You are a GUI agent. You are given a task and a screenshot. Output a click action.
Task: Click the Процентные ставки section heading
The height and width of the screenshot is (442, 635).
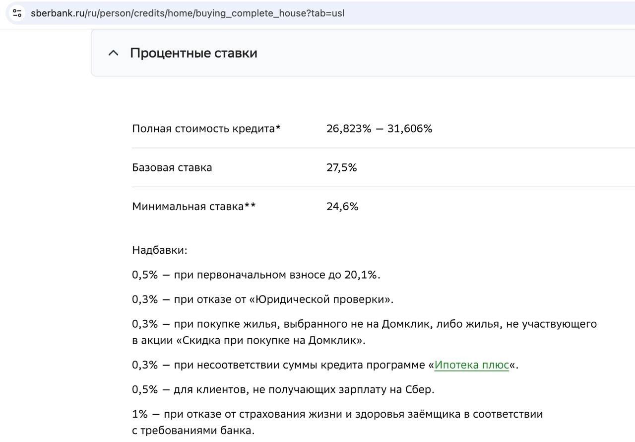click(193, 53)
